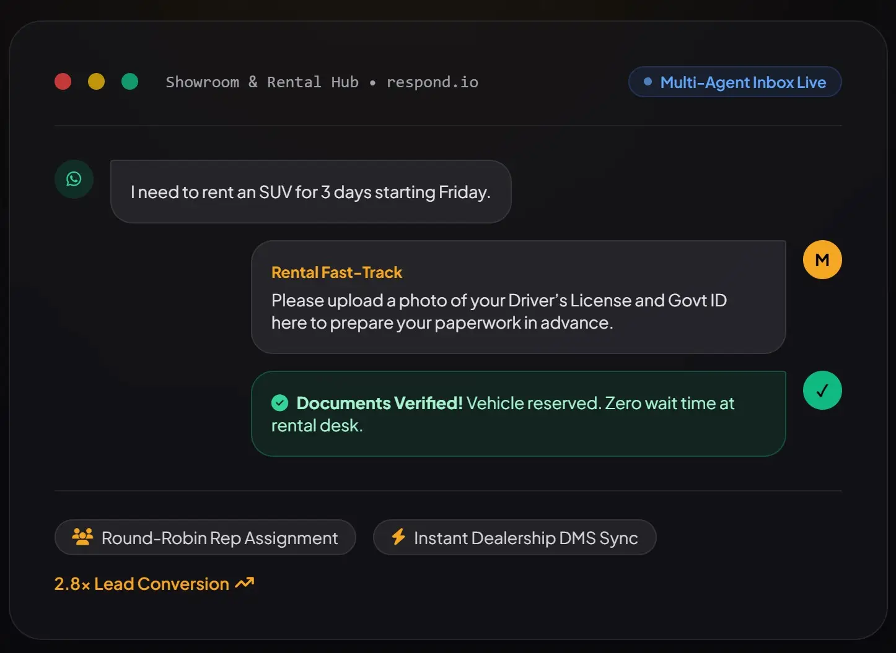Click the green checkmark avatar circle

pyautogui.click(x=822, y=391)
